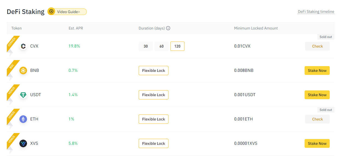Image resolution: width=342 pixels, height=156 pixels.
Task: Click the ETH Ethereum icon
Action: tap(23, 119)
